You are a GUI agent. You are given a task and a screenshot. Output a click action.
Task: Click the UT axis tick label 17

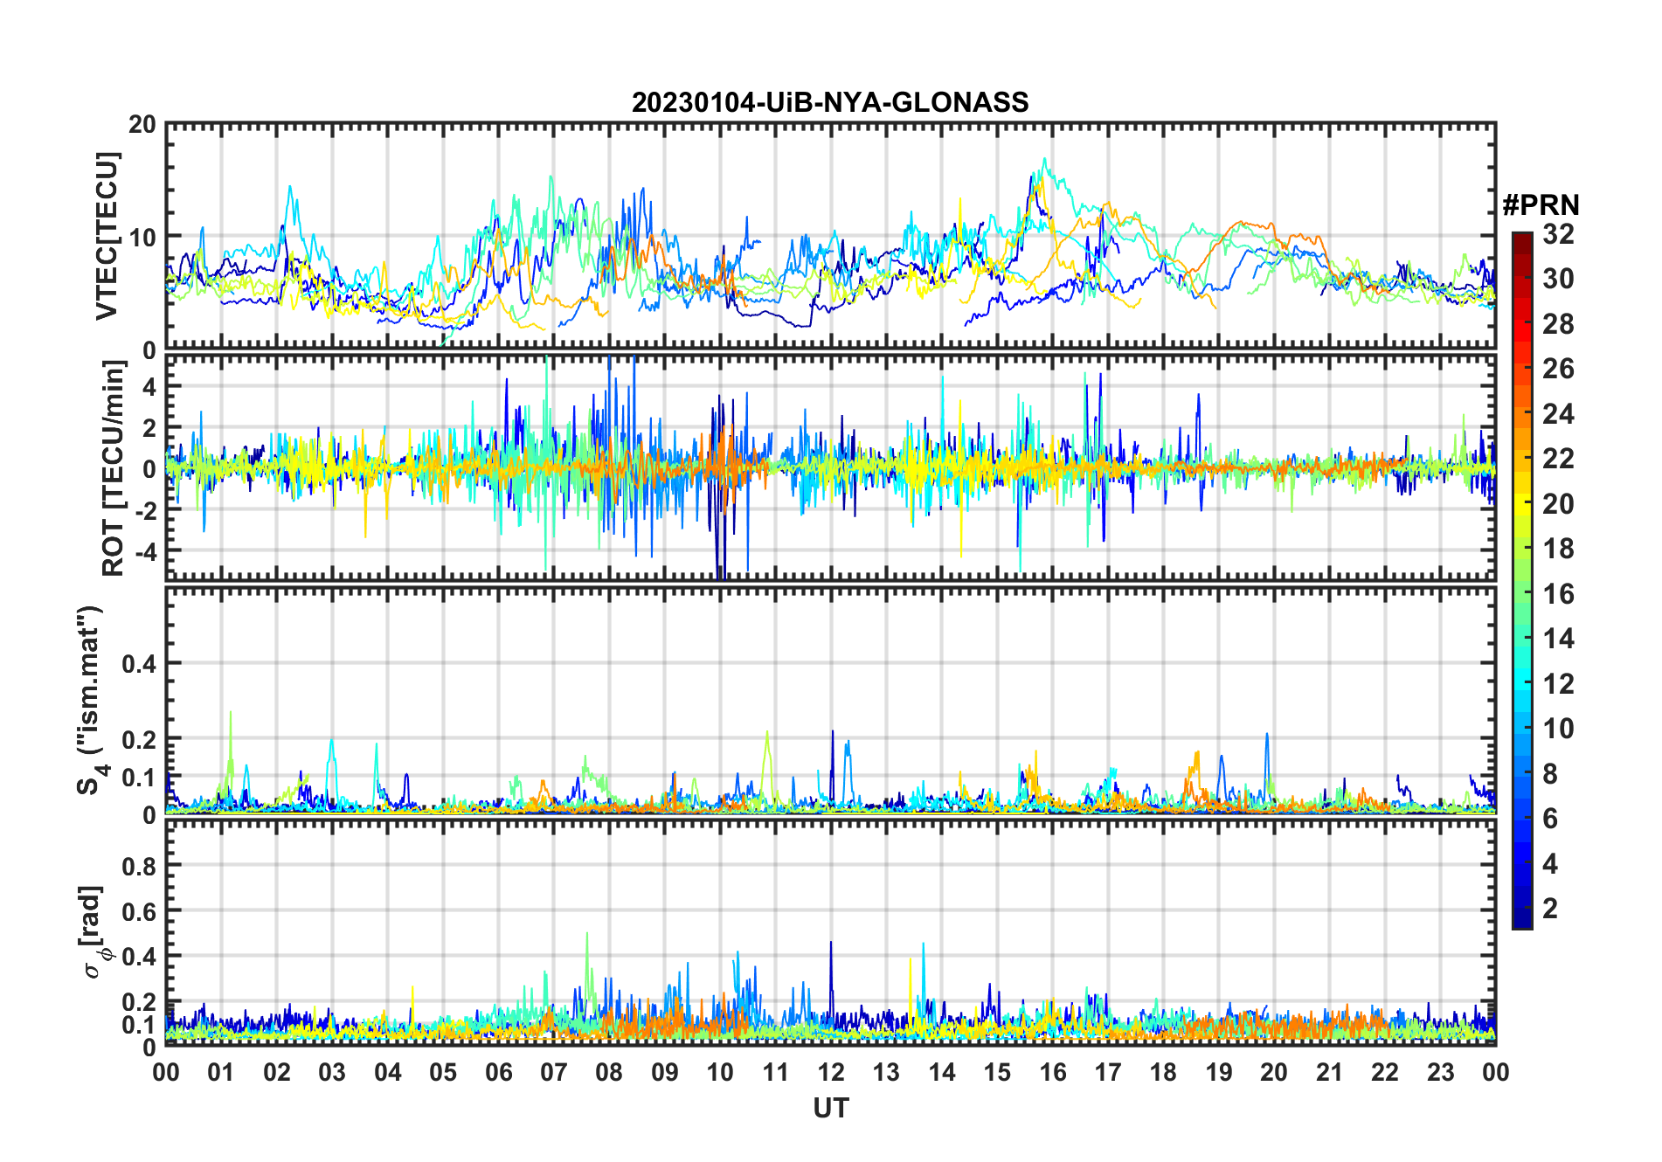[x=1108, y=1072]
